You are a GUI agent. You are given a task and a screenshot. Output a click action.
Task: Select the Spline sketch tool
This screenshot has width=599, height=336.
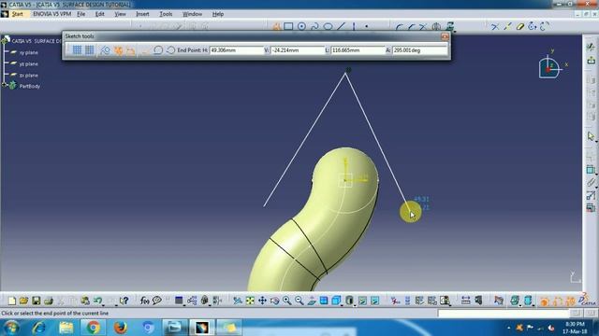pyautogui.click(x=314, y=26)
